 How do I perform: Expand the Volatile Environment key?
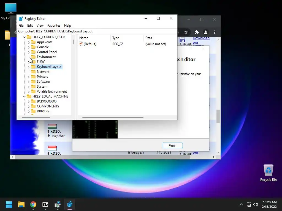[29, 92]
